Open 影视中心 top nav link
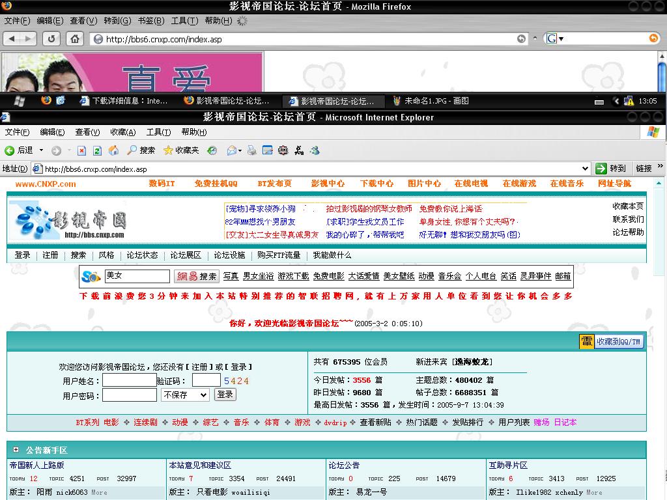The height and width of the screenshot is (500, 667). pyautogui.click(x=328, y=184)
